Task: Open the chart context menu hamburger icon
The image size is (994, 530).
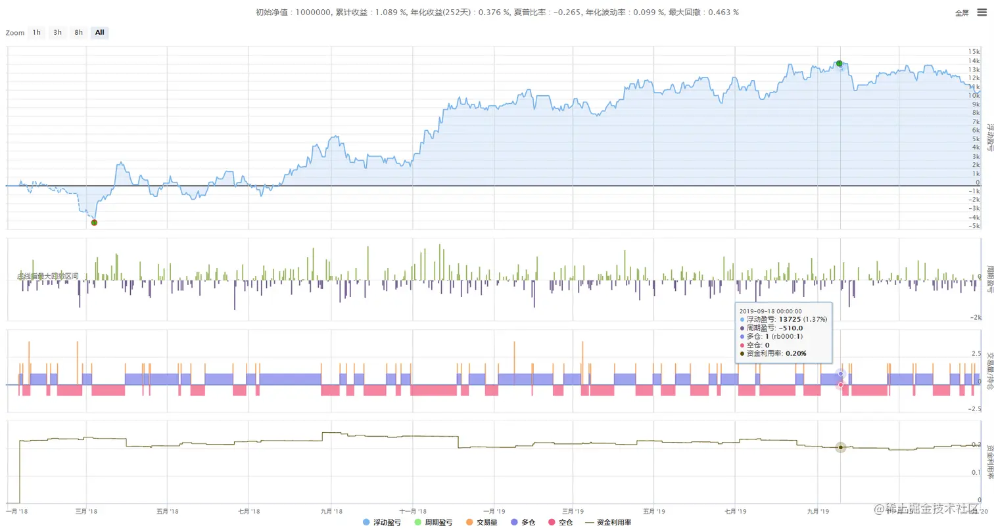Action: tap(982, 12)
